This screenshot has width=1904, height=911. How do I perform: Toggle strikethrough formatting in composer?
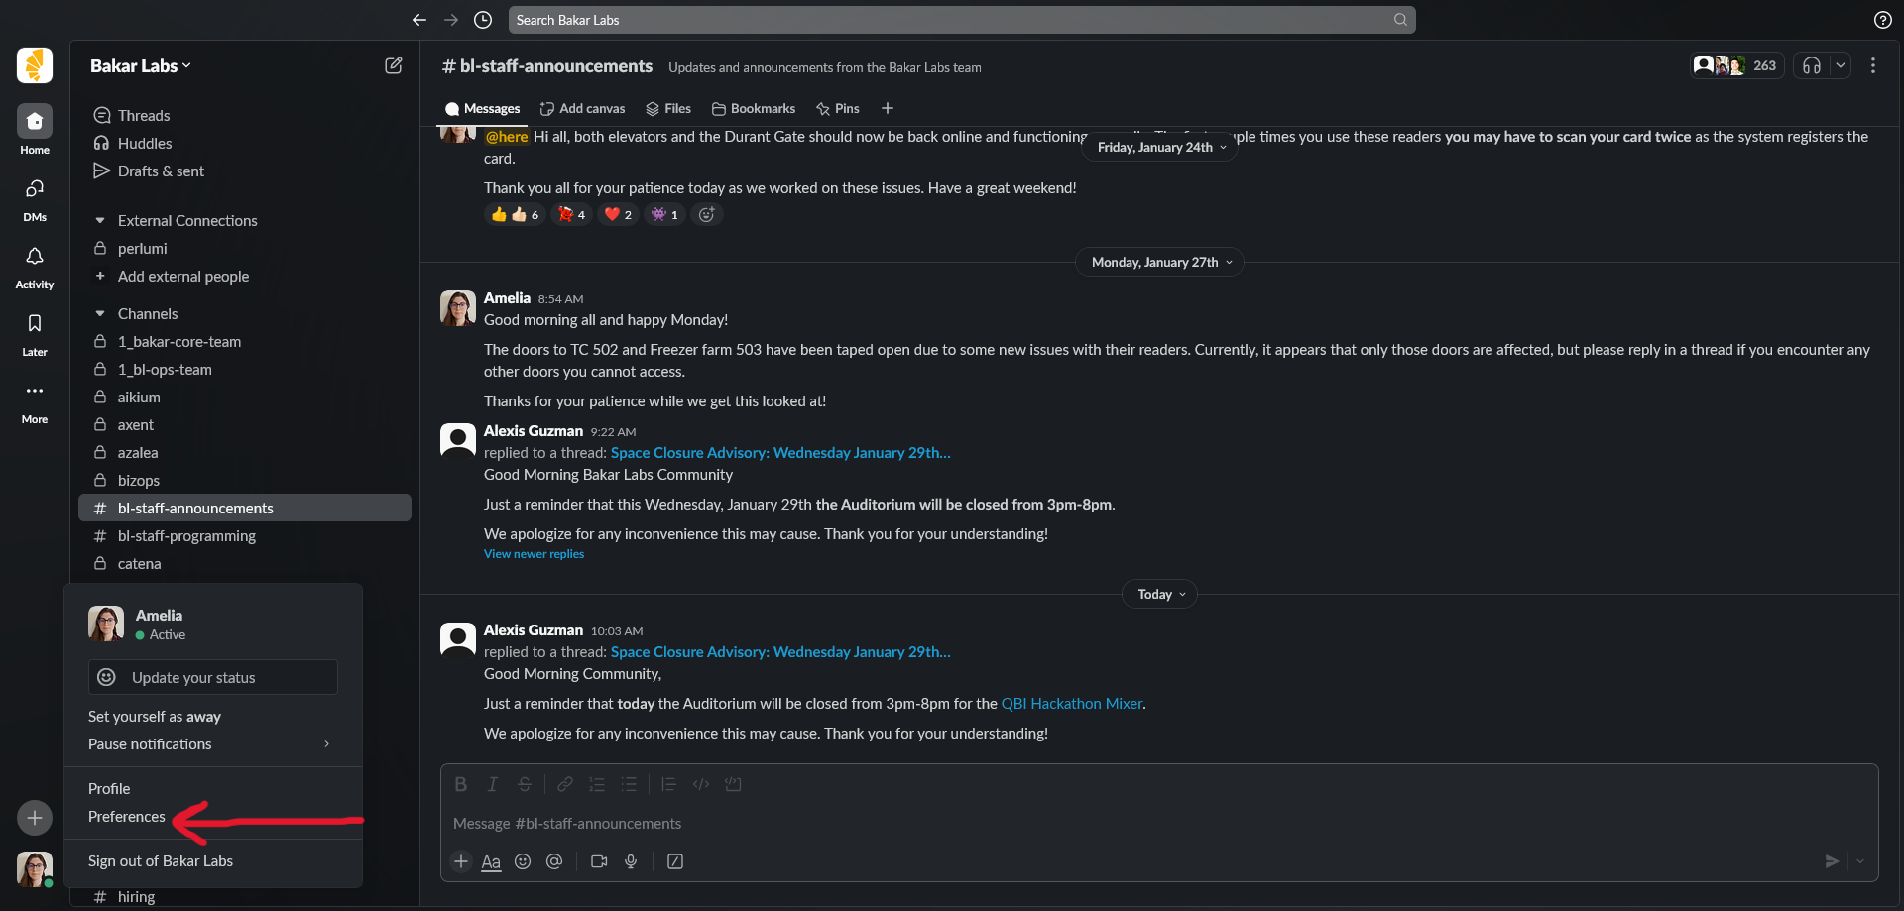click(x=525, y=784)
